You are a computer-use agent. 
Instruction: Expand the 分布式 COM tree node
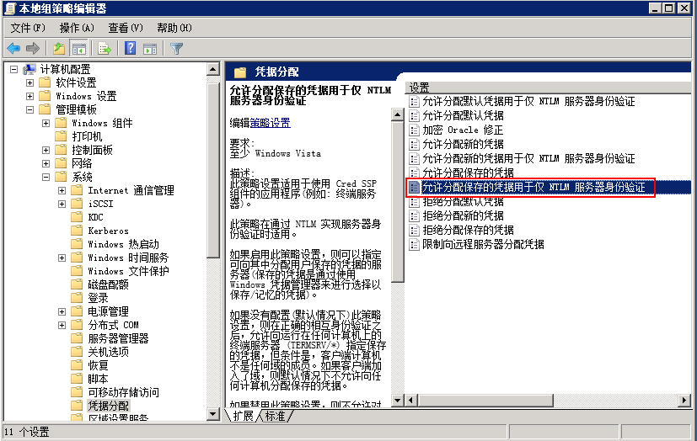pyautogui.click(x=62, y=325)
